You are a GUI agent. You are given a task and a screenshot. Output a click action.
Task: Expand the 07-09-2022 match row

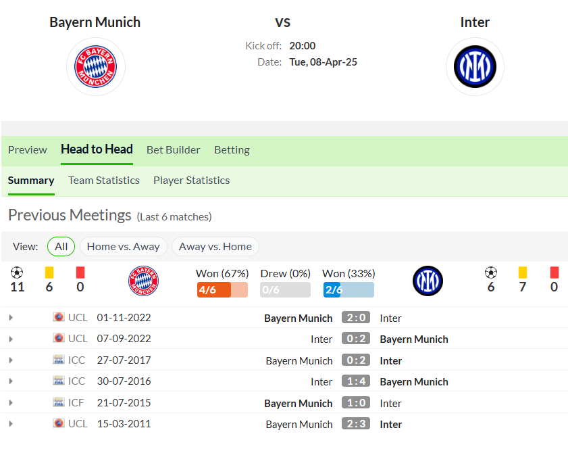pyautogui.click(x=11, y=339)
